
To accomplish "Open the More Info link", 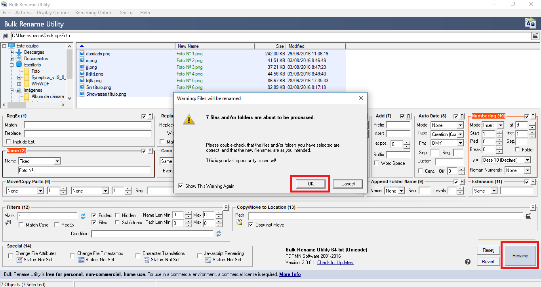I will (290, 274).
